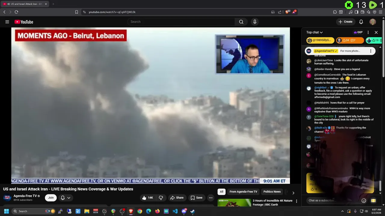Open menu for the 4K Nature Footage video
The height and width of the screenshot is (216, 385).
pyautogui.click(x=297, y=201)
